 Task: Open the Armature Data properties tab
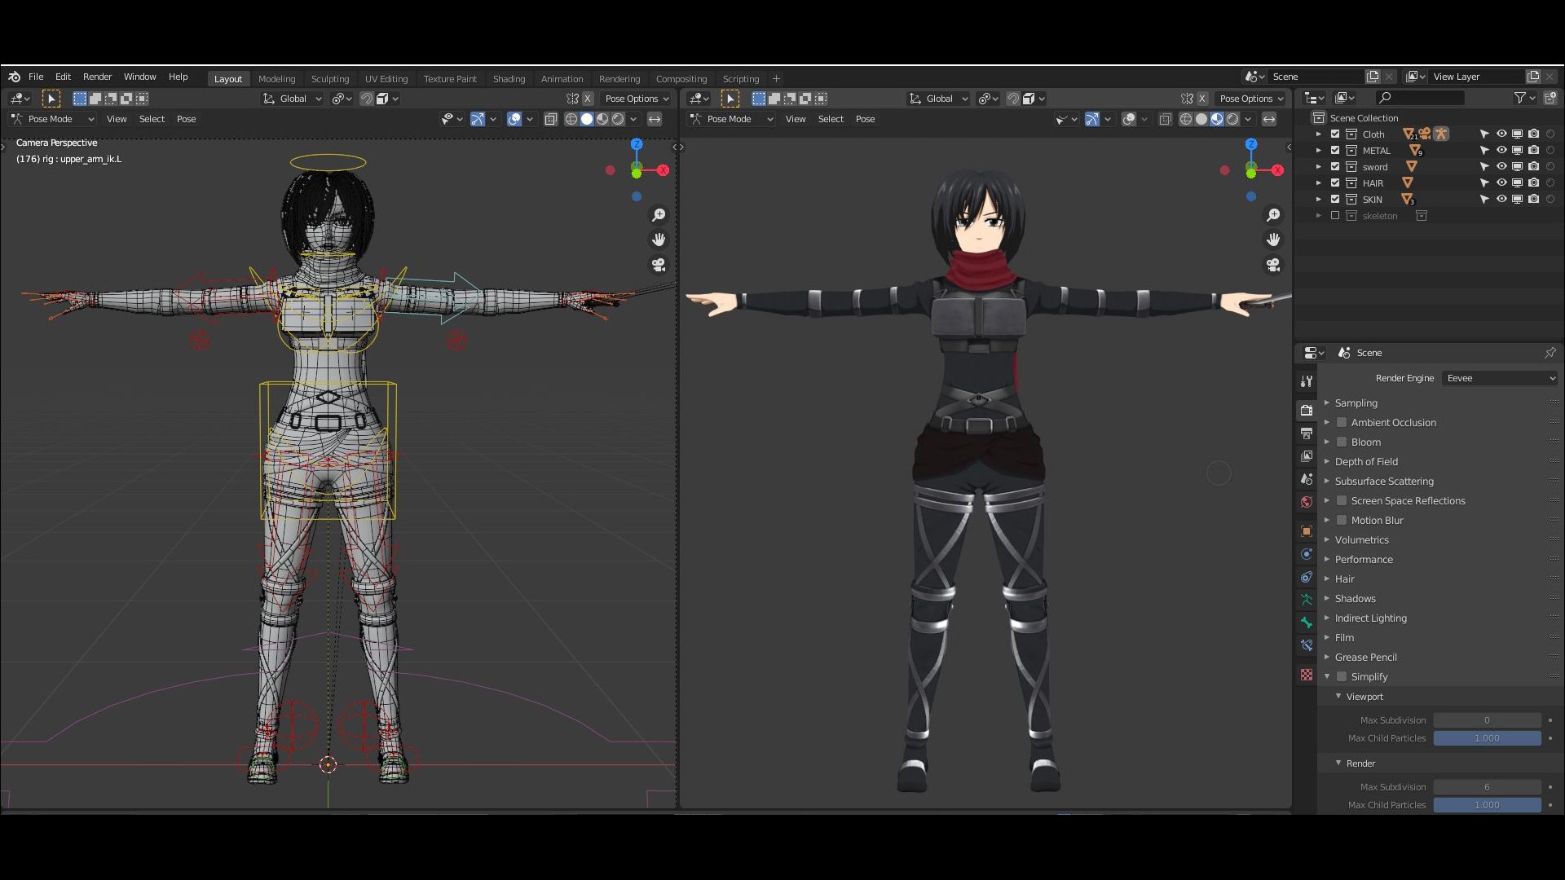click(1307, 600)
